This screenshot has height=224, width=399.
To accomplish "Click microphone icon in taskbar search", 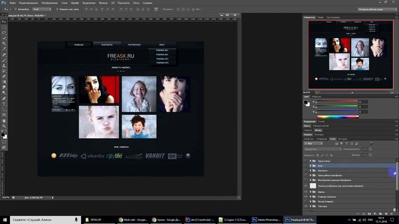I will tap(76, 220).
